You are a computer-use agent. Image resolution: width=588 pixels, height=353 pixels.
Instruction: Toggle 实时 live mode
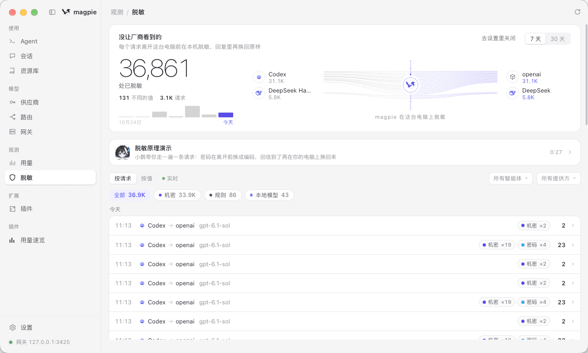tap(170, 178)
